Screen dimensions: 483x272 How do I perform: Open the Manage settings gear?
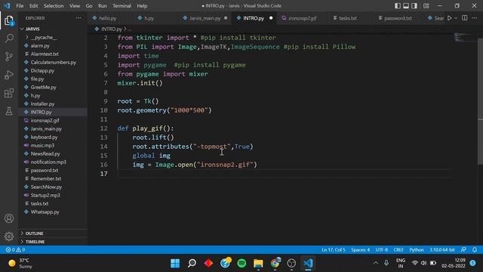click(x=9, y=236)
